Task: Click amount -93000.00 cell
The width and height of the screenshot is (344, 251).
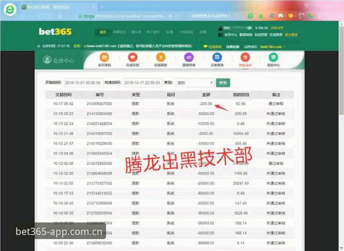Action: [x=206, y=203]
